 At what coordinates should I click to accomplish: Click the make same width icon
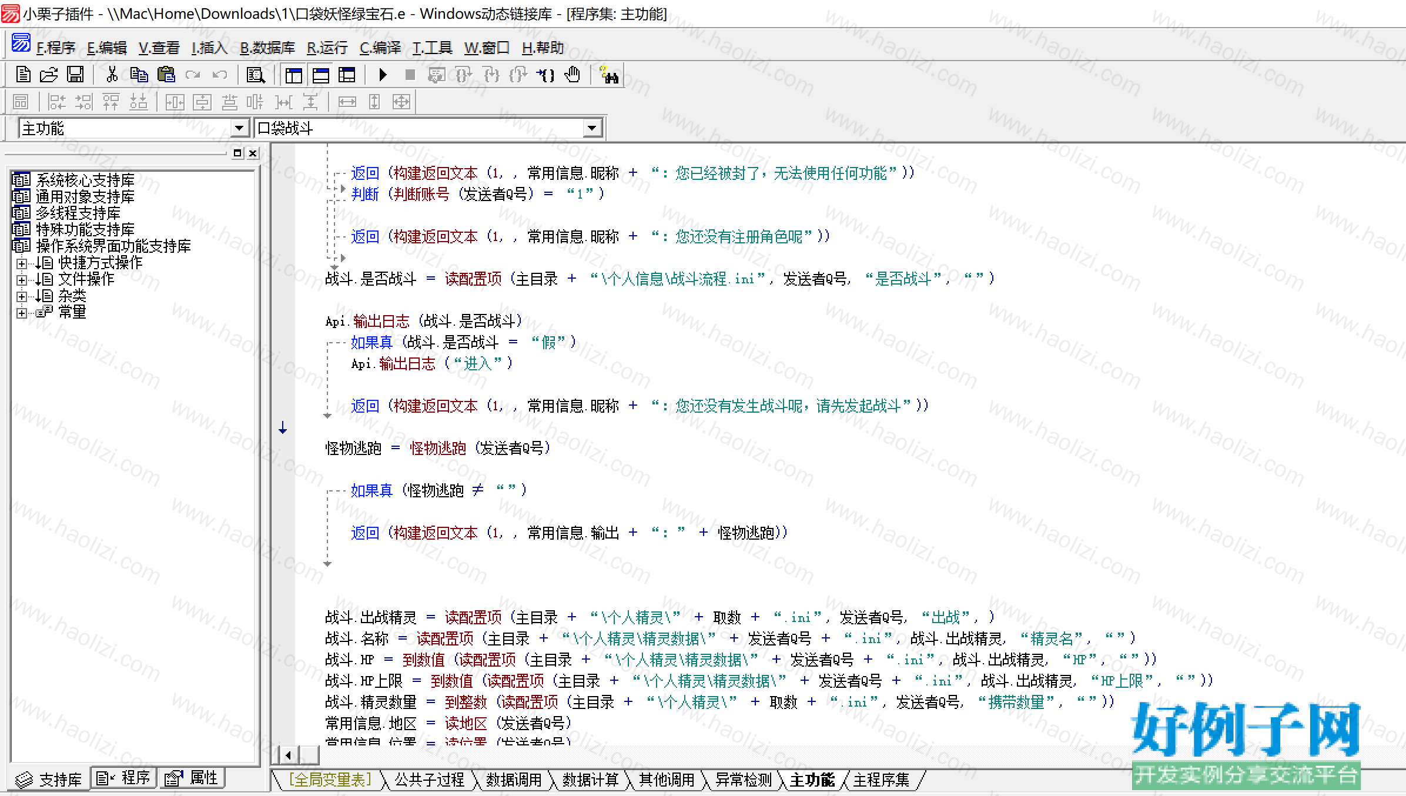[347, 102]
